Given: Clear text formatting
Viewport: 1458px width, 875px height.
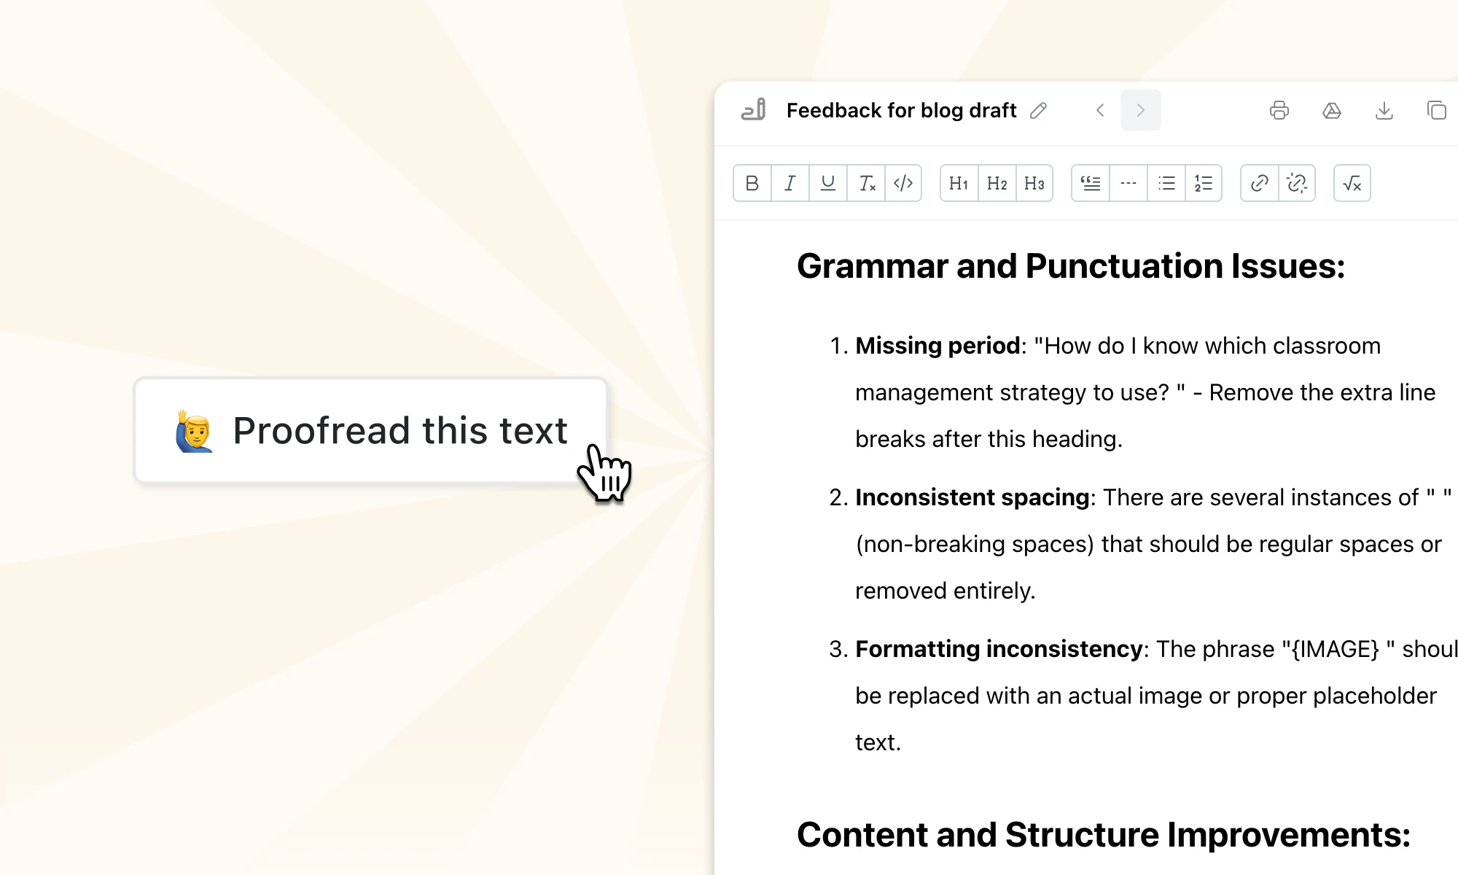Looking at the screenshot, I should tap(866, 183).
